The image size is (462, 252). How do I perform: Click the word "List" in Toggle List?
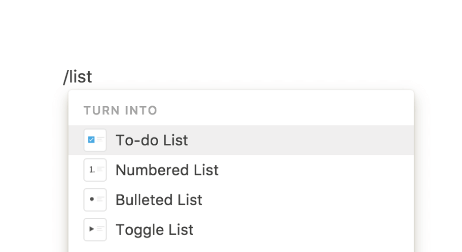pyautogui.click(x=179, y=230)
